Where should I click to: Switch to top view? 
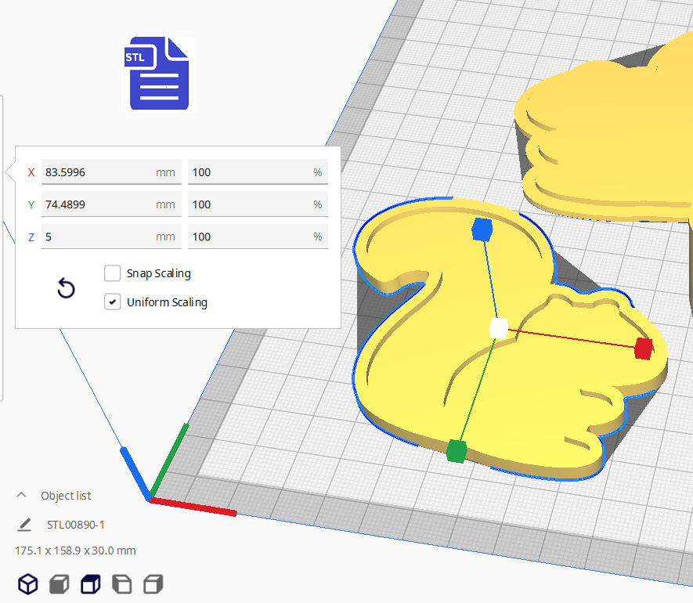(89, 584)
